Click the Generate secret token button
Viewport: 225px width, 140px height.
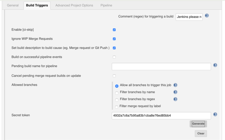pos(198,124)
